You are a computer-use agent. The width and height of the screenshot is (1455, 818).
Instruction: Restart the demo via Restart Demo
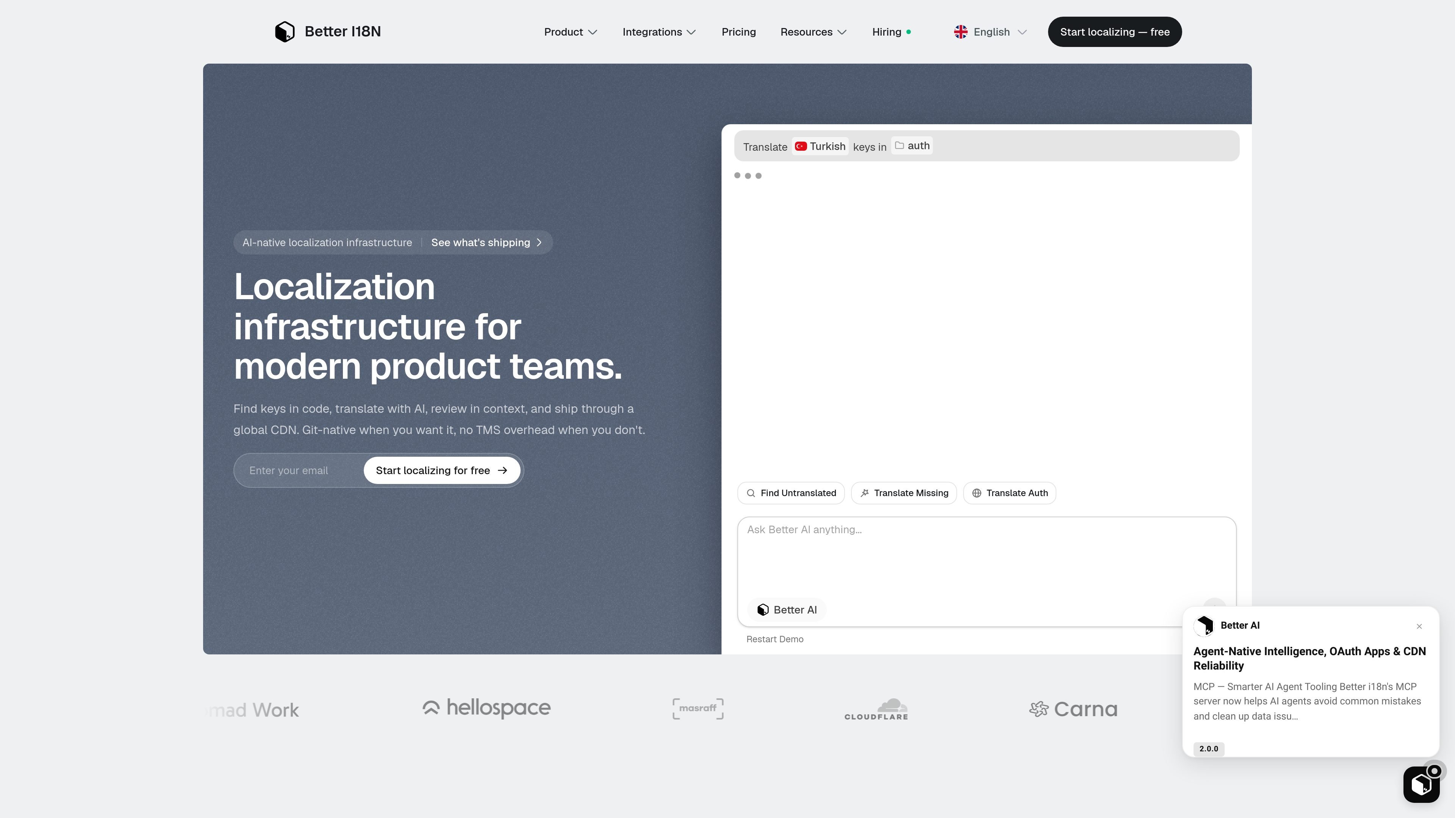pyautogui.click(x=774, y=640)
